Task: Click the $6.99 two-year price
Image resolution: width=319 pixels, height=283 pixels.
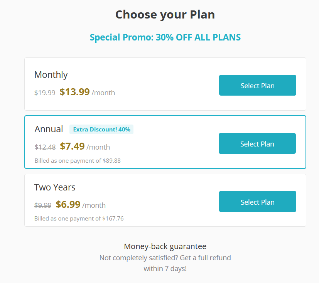Action: click(68, 205)
